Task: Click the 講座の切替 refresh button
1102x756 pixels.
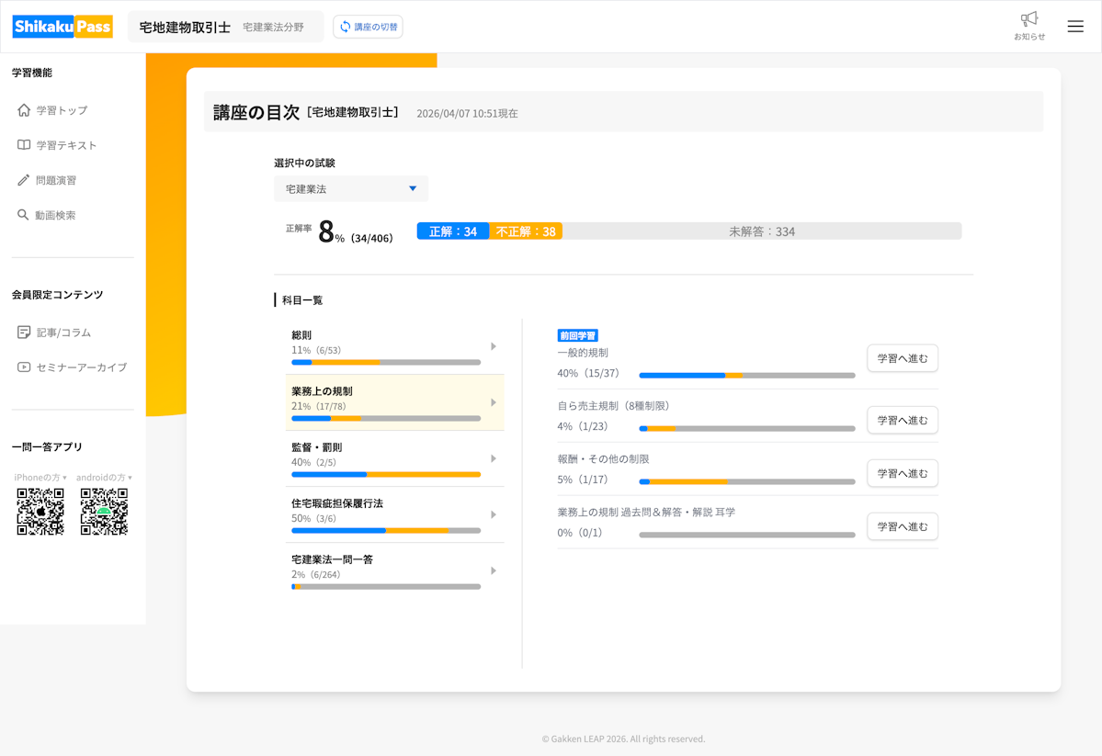Action: (x=368, y=27)
